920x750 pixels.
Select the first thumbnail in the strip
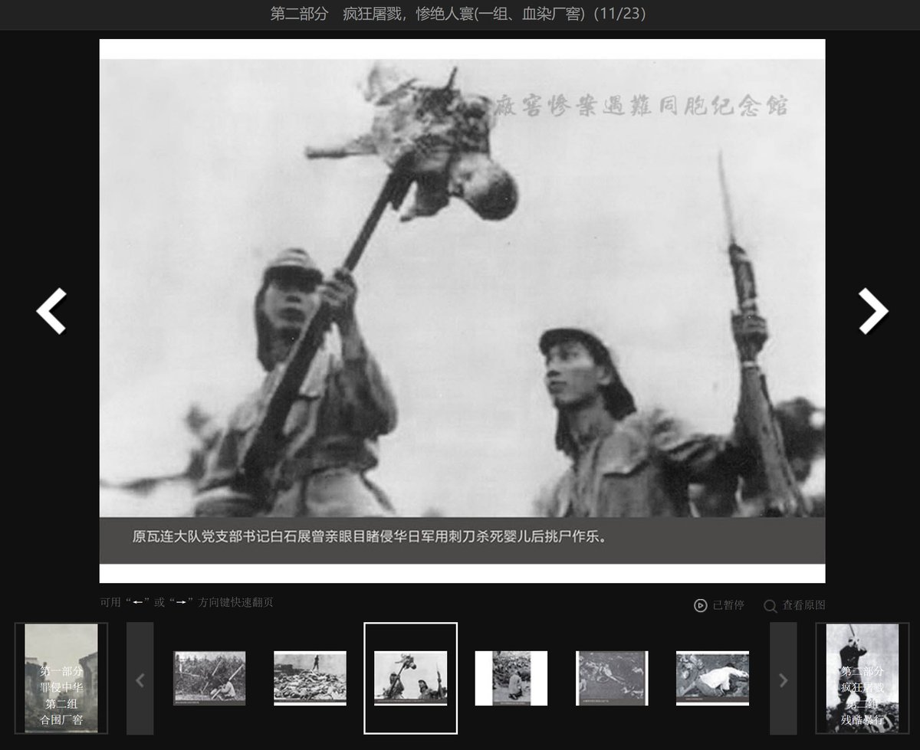(209, 678)
